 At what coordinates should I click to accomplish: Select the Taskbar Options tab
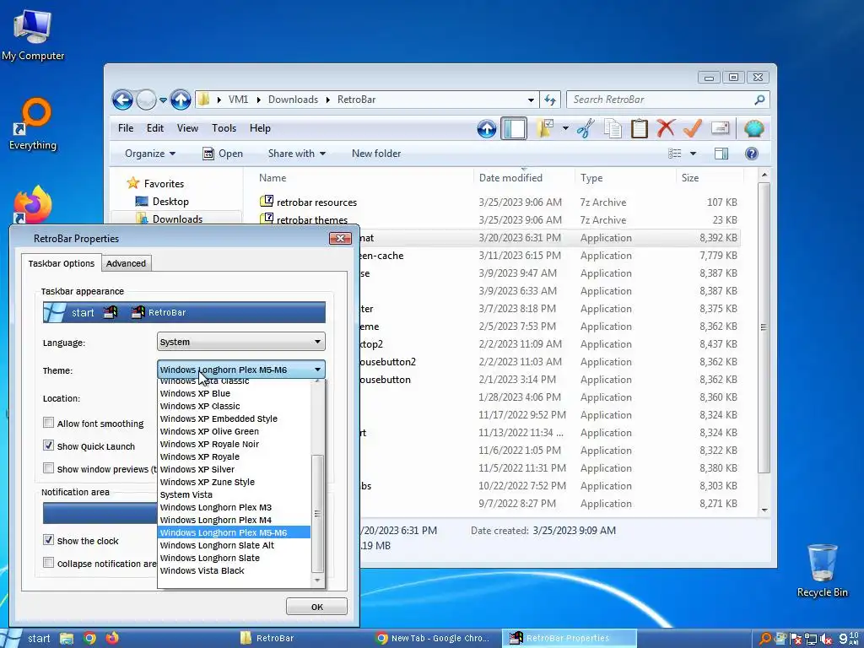pyautogui.click(x=61, y=263)
